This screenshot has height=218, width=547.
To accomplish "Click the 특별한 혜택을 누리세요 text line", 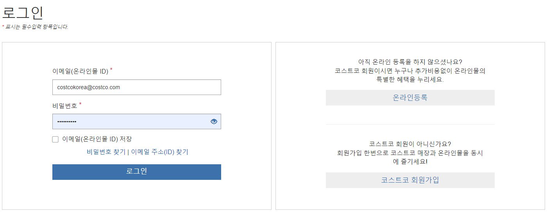I will click(410, 79).
